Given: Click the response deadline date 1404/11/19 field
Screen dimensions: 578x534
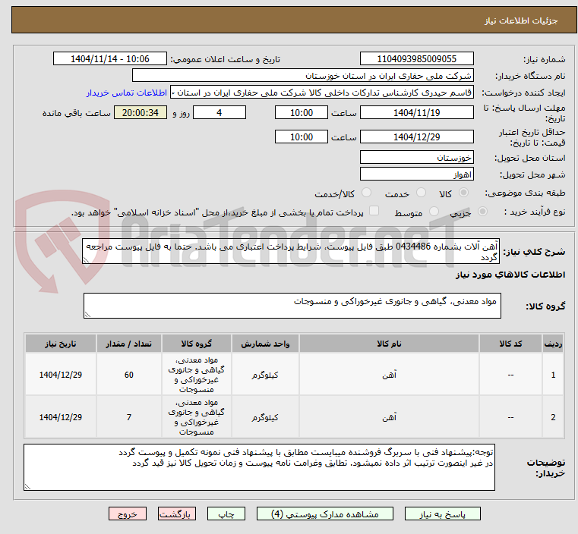Looking at the screenshot, I should tap(416, 112).
